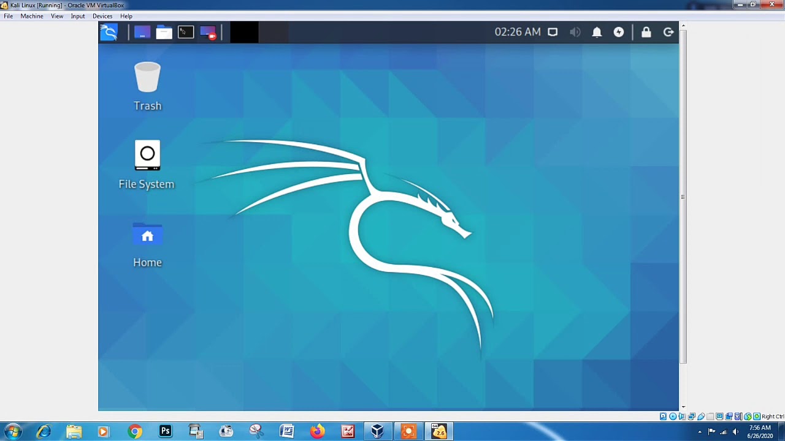Image resolution: width=785 pixels, height=441 pixels.
Task: Select the Trash desktop icon
Action: coord(147,86)
